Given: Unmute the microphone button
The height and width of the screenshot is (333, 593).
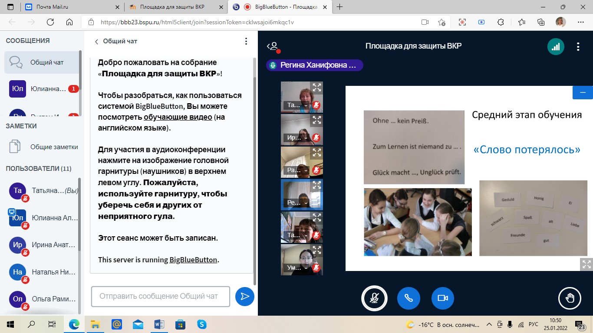Looking at the screenshot, I should click(374, 298).
